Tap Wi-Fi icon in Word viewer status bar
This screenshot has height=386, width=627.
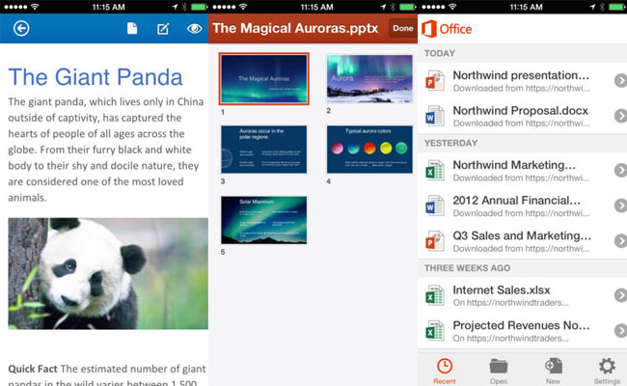click(35, 7)
